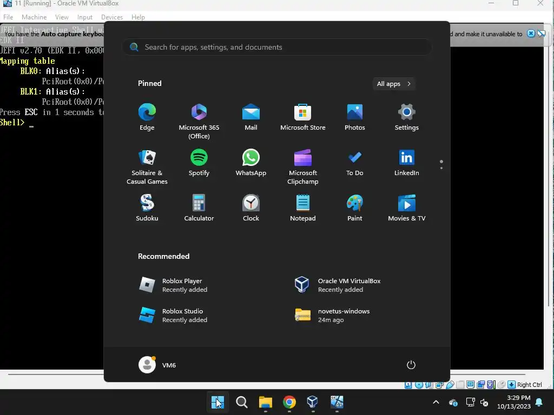Image resolution: width=554 pixels, height=415 pixels.
Task: Go to next pinned apps page dot
Action: [441, 168]
